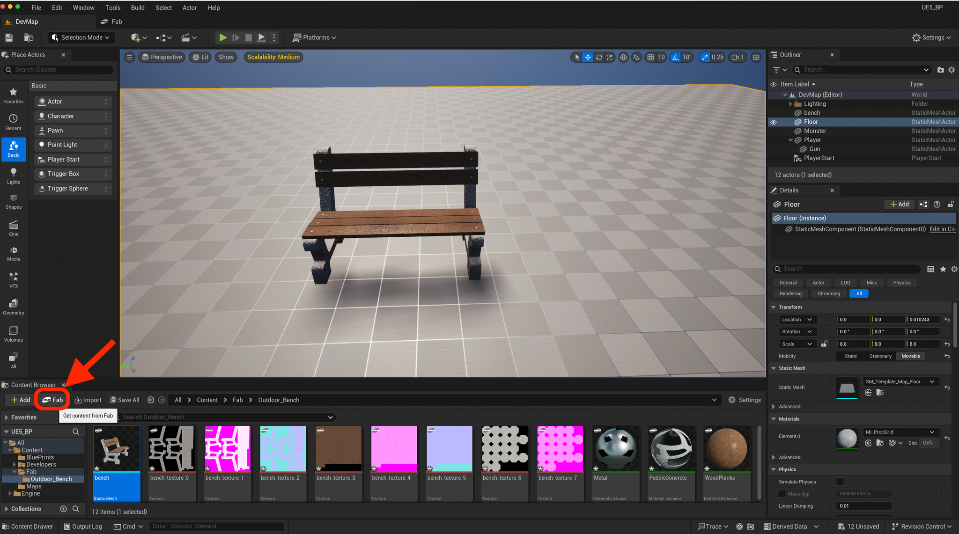The image size is (959, 534).
Task: Click the MI_ProcGrid material thumbnail
Action: [847, 438]
